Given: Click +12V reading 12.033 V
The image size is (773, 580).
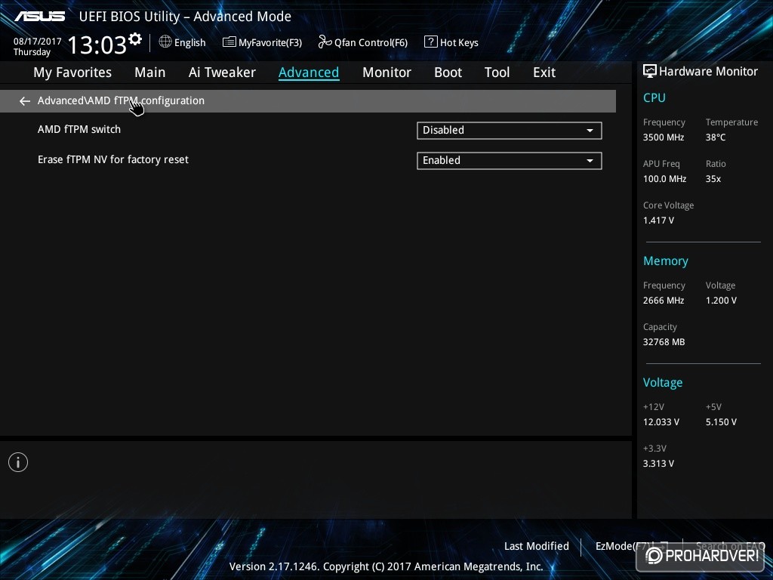Looking at the screenshot, I should tap(661, 421).
